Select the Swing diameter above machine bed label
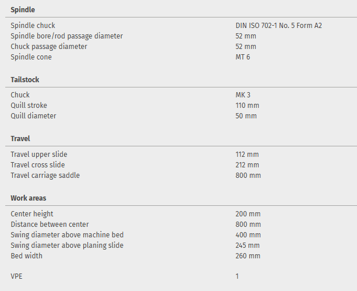 point(67,235)
